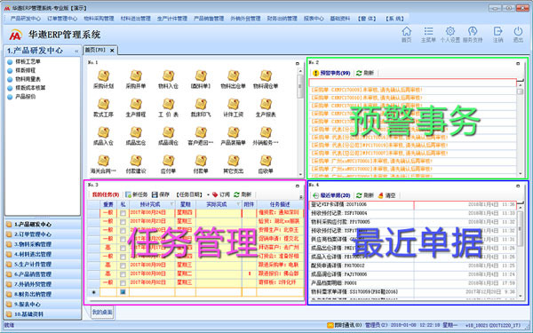Click 订阅 in the task toolbar
The image size is (533, 333).
tap(221, 194)
